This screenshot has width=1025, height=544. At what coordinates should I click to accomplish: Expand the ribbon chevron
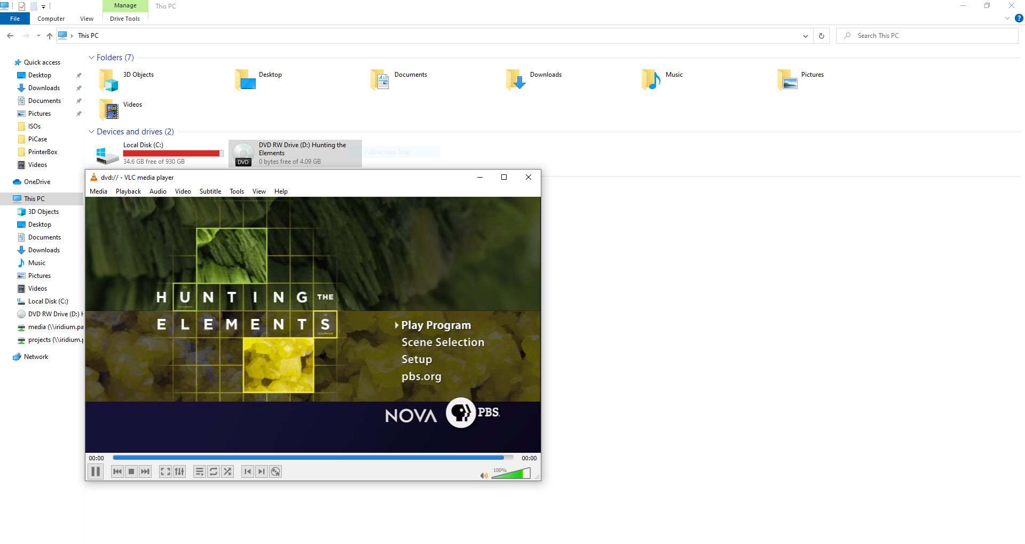(1007, 18)
